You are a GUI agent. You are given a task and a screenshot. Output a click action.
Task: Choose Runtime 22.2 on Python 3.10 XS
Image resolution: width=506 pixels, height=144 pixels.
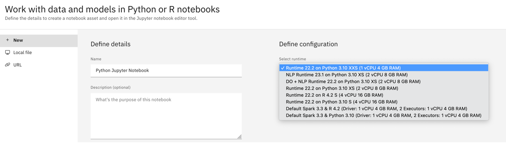[x=342, y=88]
